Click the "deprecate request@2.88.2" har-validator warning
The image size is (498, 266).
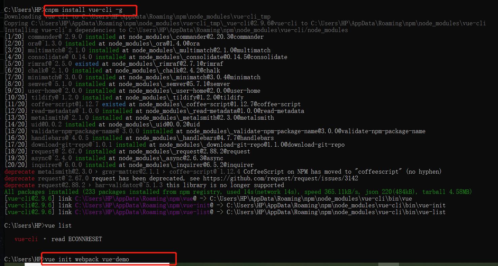(144, 185)
